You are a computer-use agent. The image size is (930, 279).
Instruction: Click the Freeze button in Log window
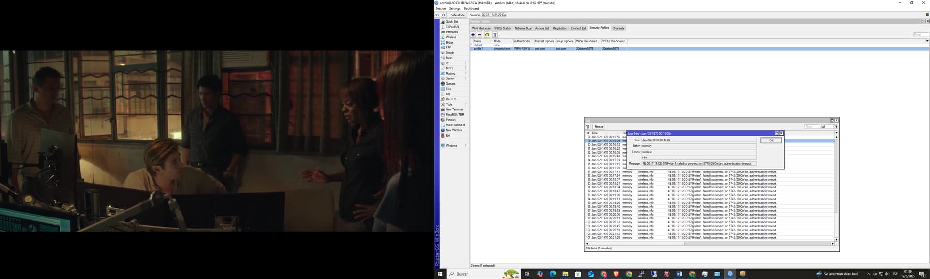599,127
